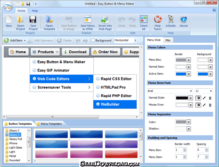Image resolution: width=219 pixels, height=167 pixels.
Task: Open the help question mark icon
Action: point(214,10)
